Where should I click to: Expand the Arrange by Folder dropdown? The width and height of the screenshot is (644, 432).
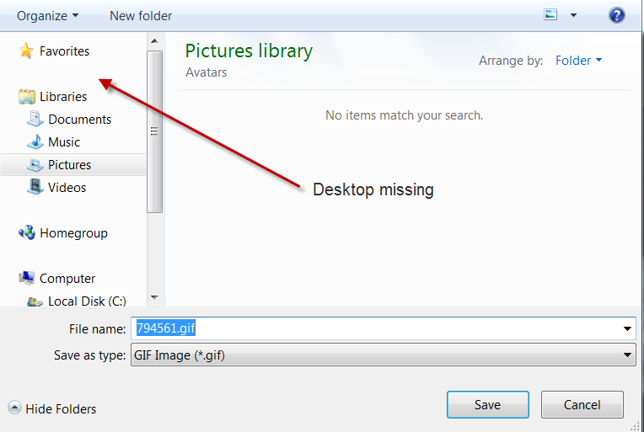point(579,61)
